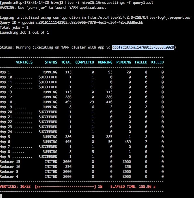Click the running count 93 for Map 1
The width and height of the screenshot is (194, 198).
click(110, 72)
